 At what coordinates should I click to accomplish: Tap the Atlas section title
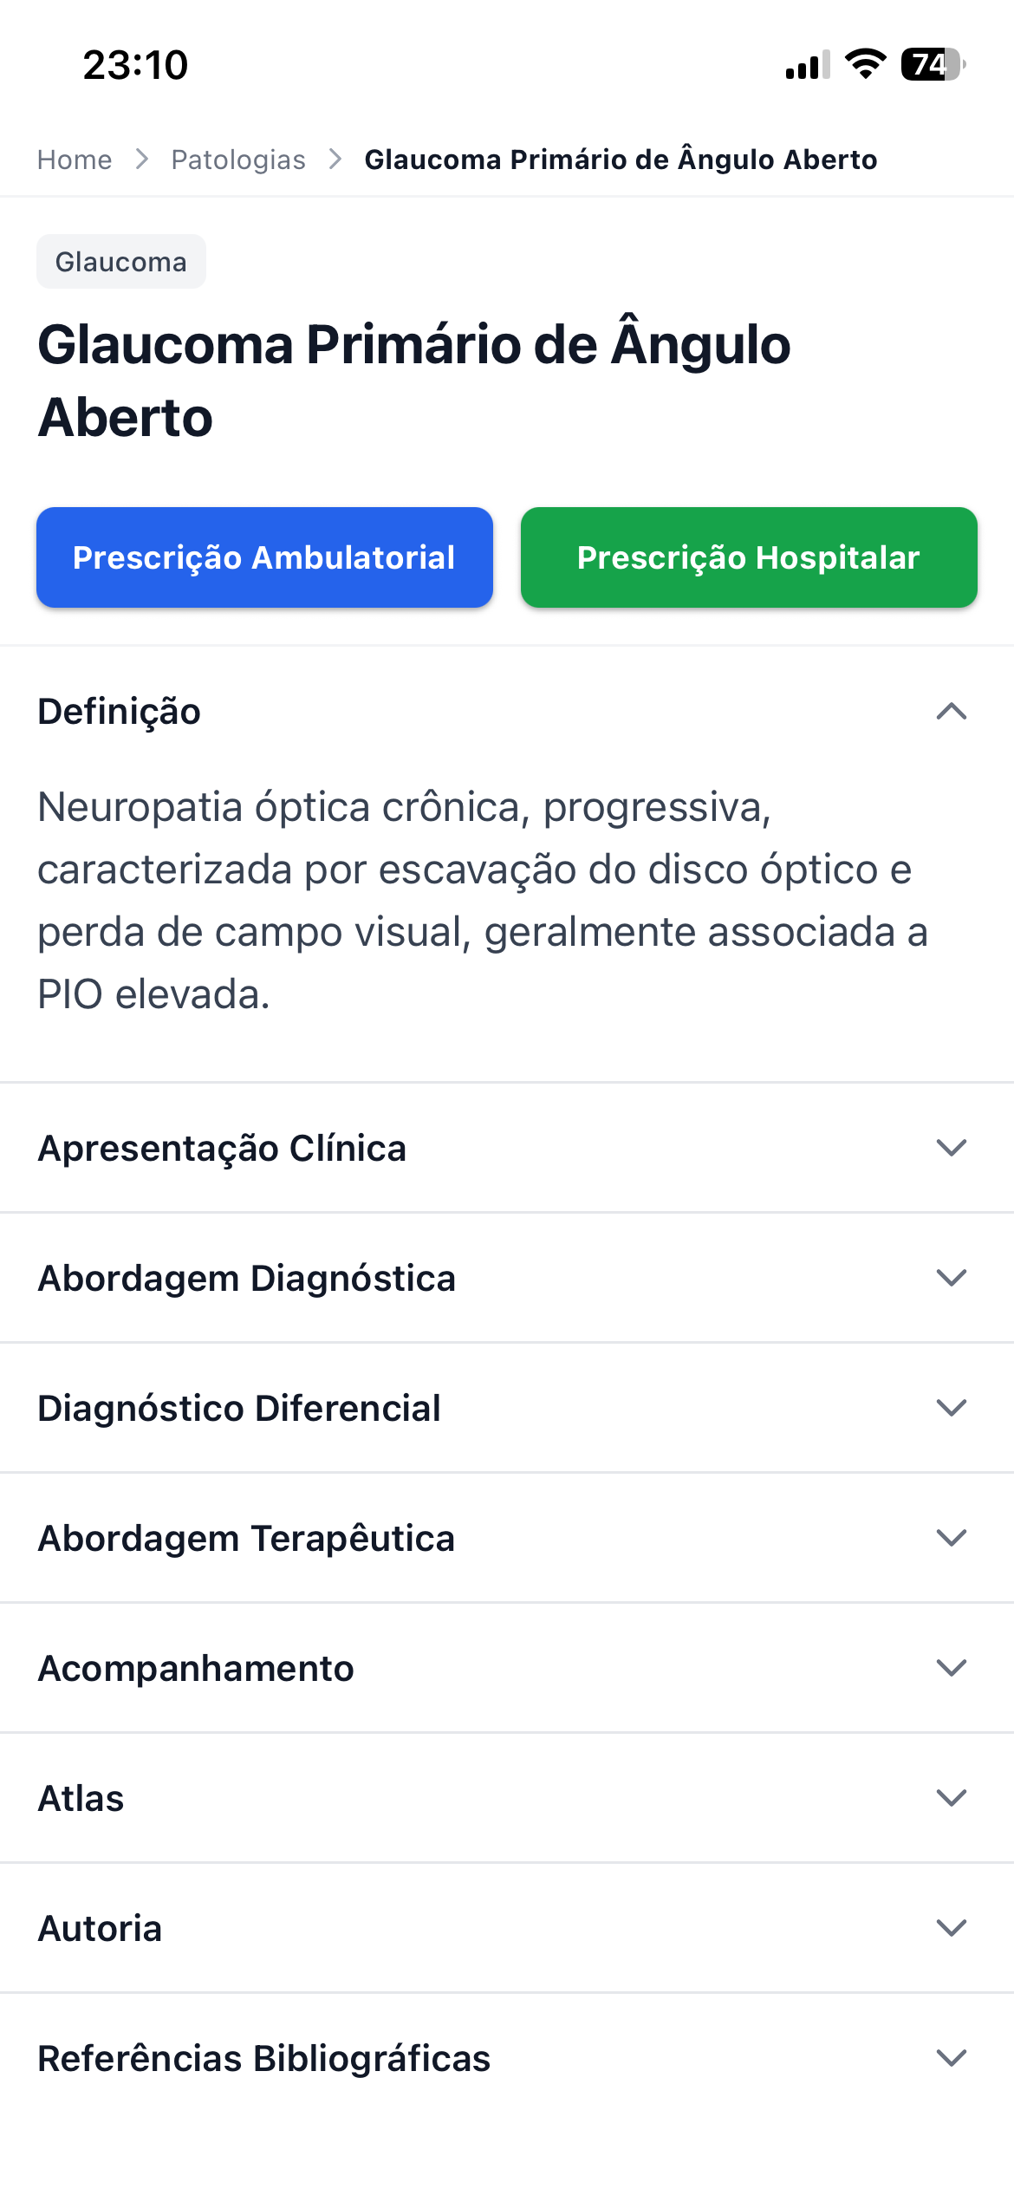coord(81,1799)
